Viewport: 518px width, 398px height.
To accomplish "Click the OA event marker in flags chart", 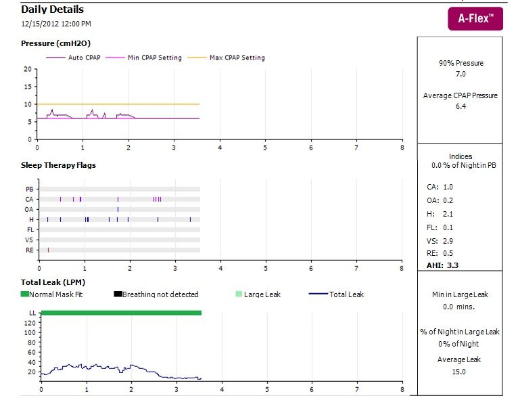I will [x=118, y=210].
